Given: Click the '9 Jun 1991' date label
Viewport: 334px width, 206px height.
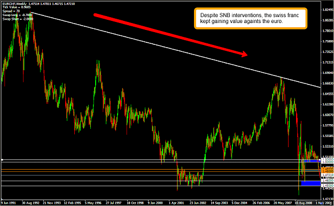Looking at the screenshot, I should 9,203.
